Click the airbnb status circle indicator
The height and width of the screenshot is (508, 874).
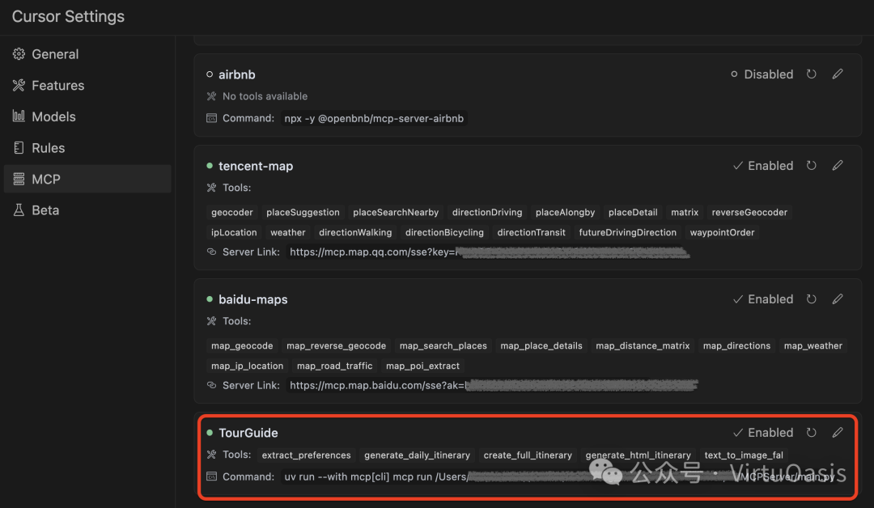(210, 74)
